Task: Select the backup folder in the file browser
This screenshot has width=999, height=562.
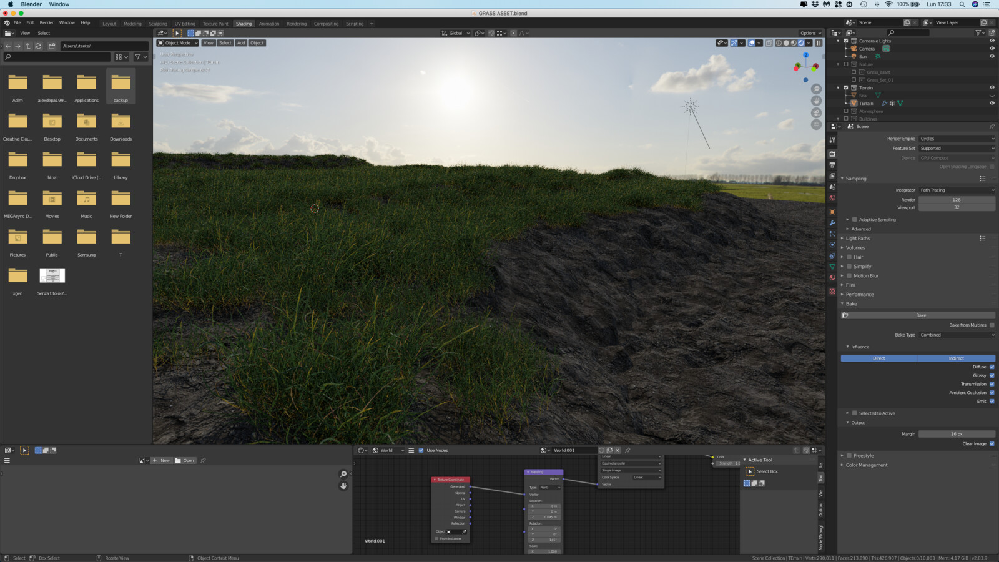Action: (120, 83)
